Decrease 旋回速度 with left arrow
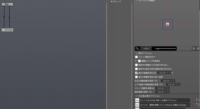The image size is (200, 109). tap(165, 92)
